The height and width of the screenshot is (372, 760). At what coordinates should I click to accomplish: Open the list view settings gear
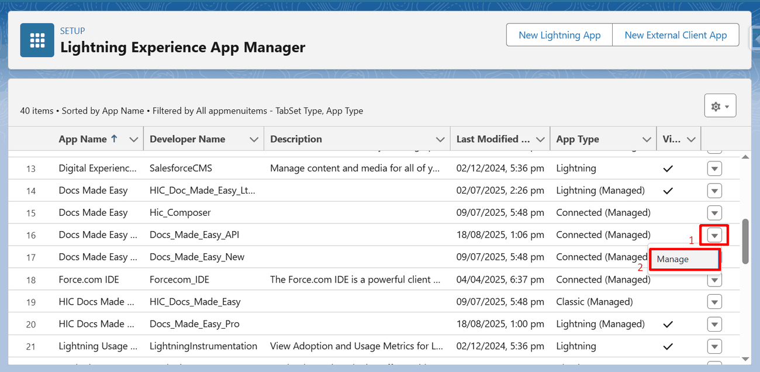pos(720,106)
